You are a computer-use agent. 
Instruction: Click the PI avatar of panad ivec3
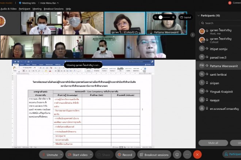click(x=202, y=57)
